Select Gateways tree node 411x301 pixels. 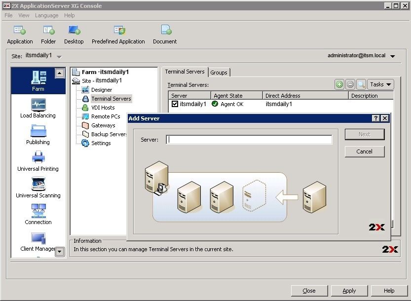click(x=103, y=126)
